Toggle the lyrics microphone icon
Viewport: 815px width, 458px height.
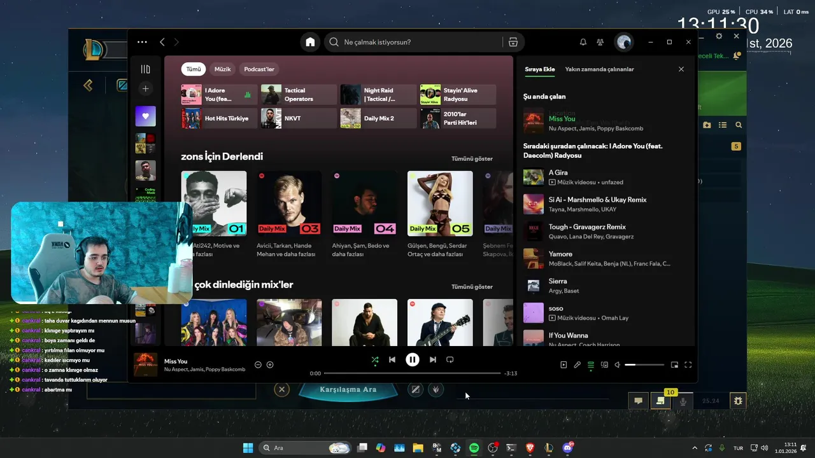(x=578, y=365)
